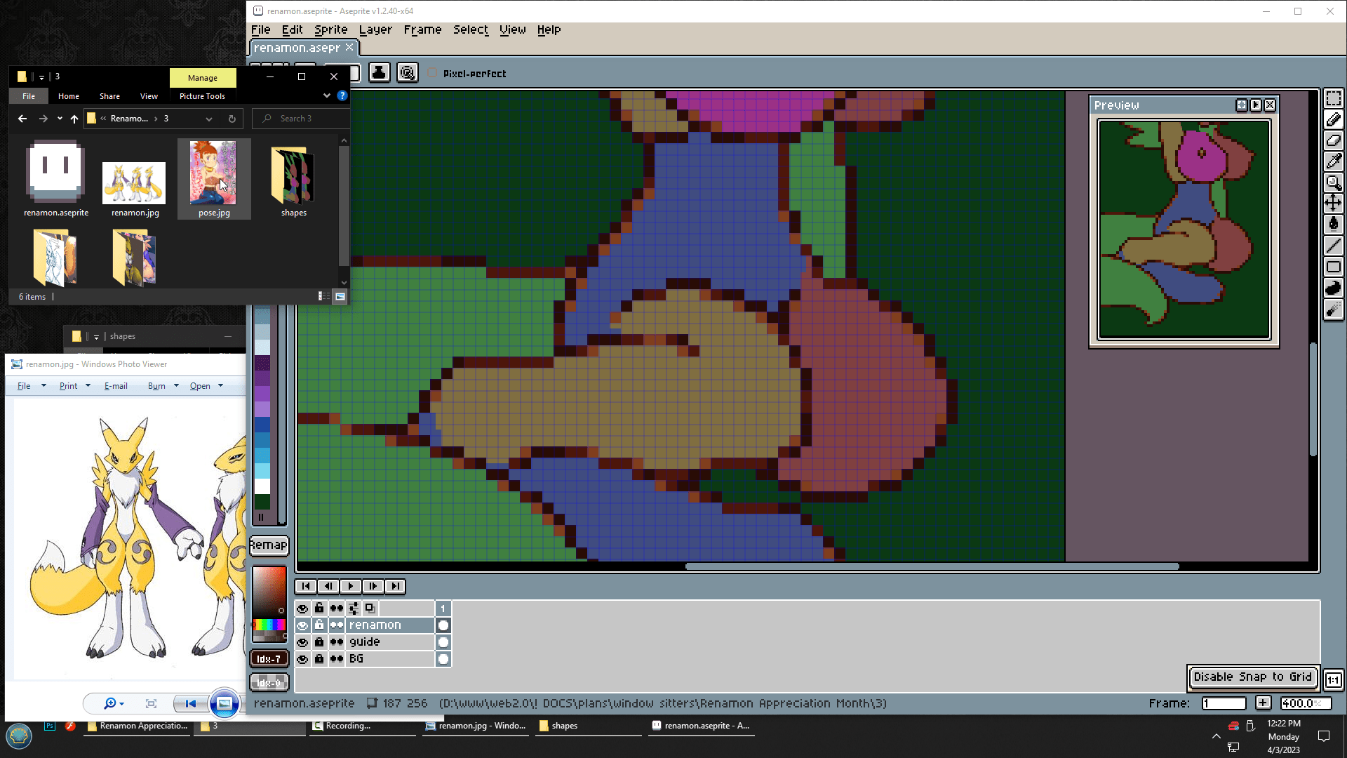The height and width of the screenshot is (758, 1347).
Task: Select the Spray/Blur tool at toolbar bottom
Action: [1333, 310]
